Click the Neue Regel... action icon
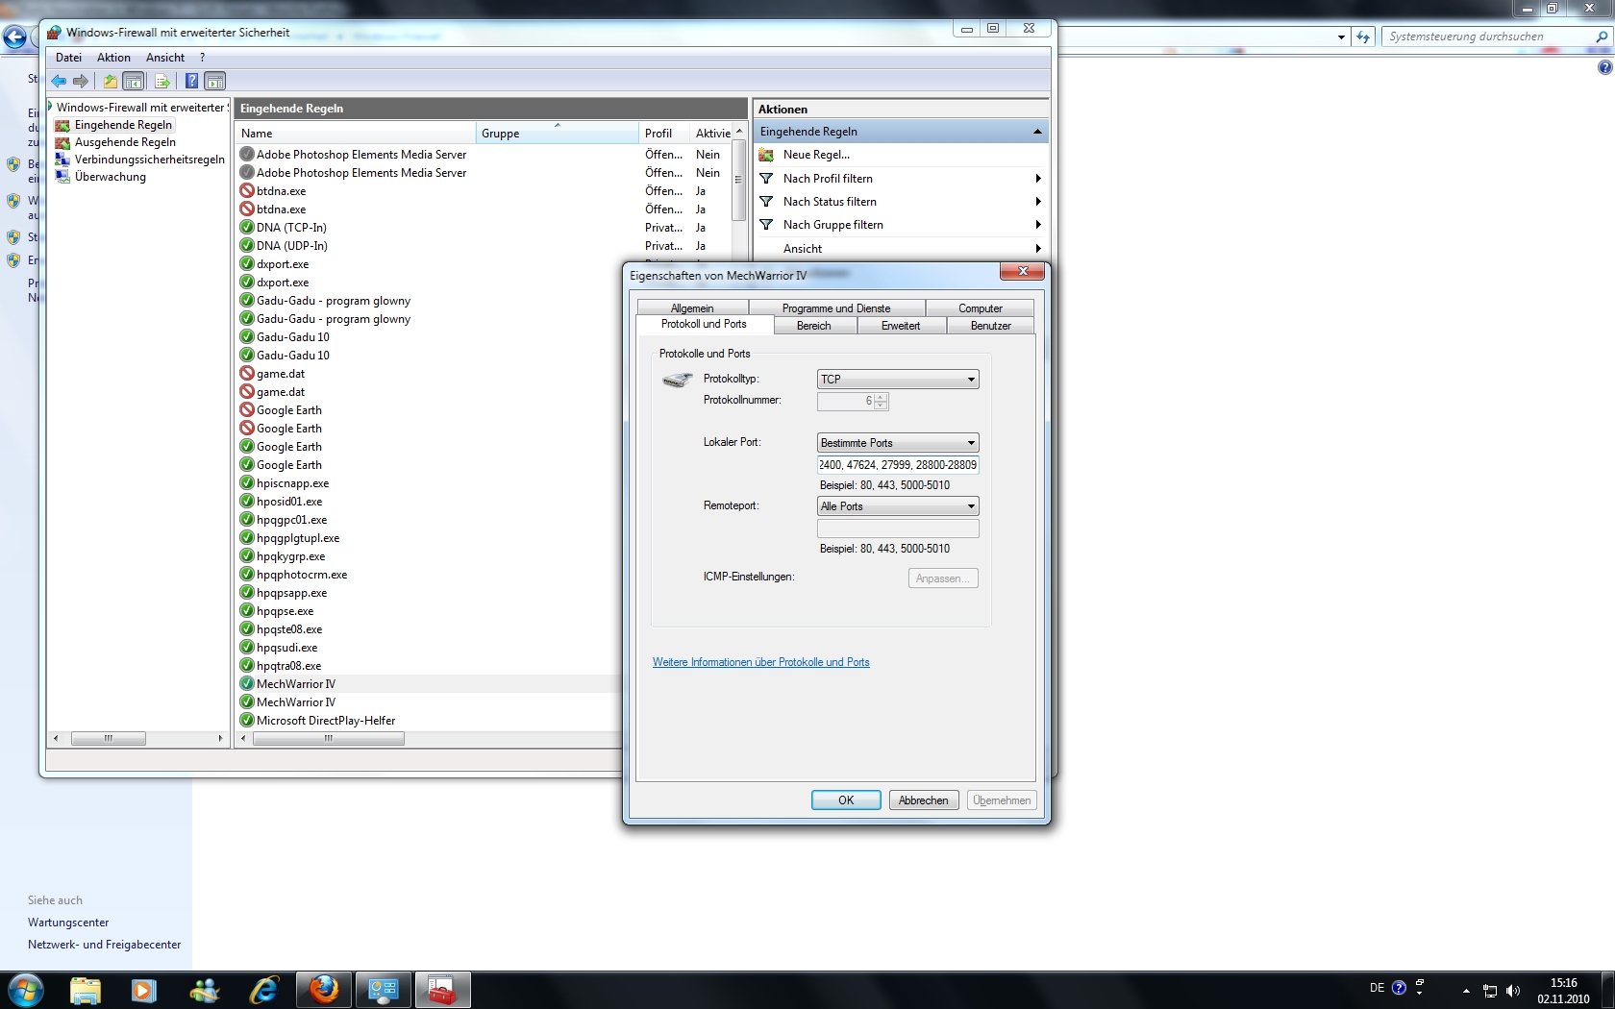This screenshot has height=1009, width=1615. click(766, 155)
